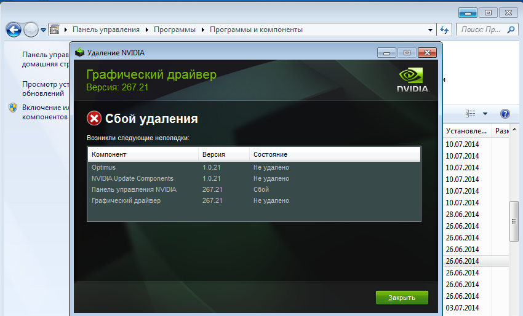
Task: Click the vertical scrollbar thumb in program list
Action: (x=514, y=221)
